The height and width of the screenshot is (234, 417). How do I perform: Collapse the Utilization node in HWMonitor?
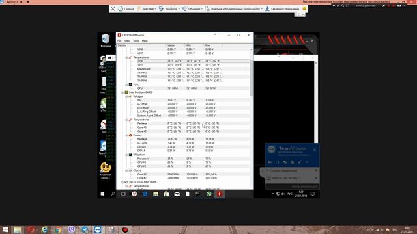tap(126, 155)
